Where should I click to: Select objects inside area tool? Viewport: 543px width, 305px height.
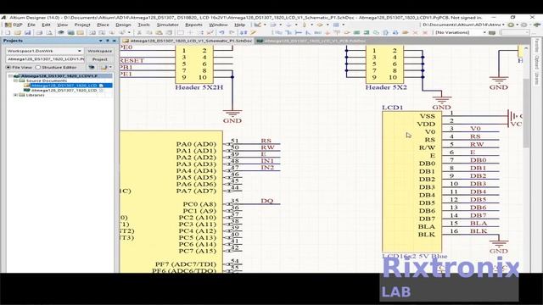181,32
